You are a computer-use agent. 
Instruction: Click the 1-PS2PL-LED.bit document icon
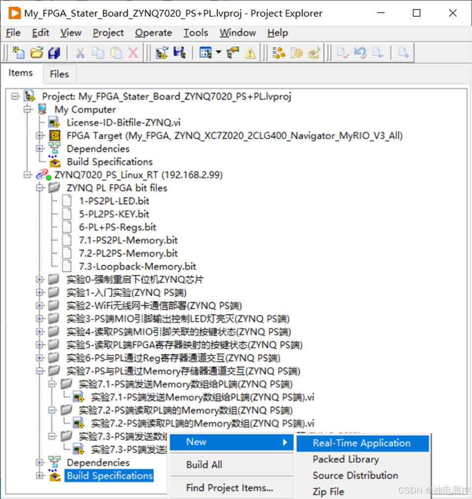(x=67, y=201)
